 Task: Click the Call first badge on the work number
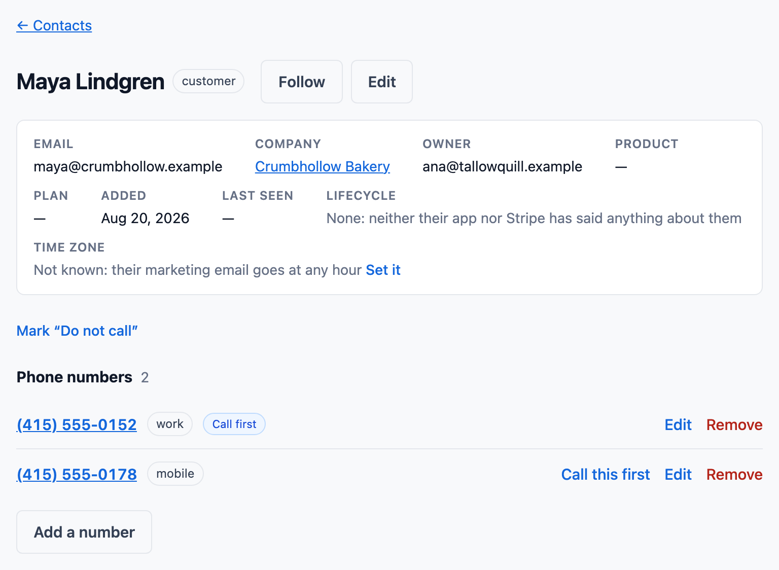click(x=234, y=424)
